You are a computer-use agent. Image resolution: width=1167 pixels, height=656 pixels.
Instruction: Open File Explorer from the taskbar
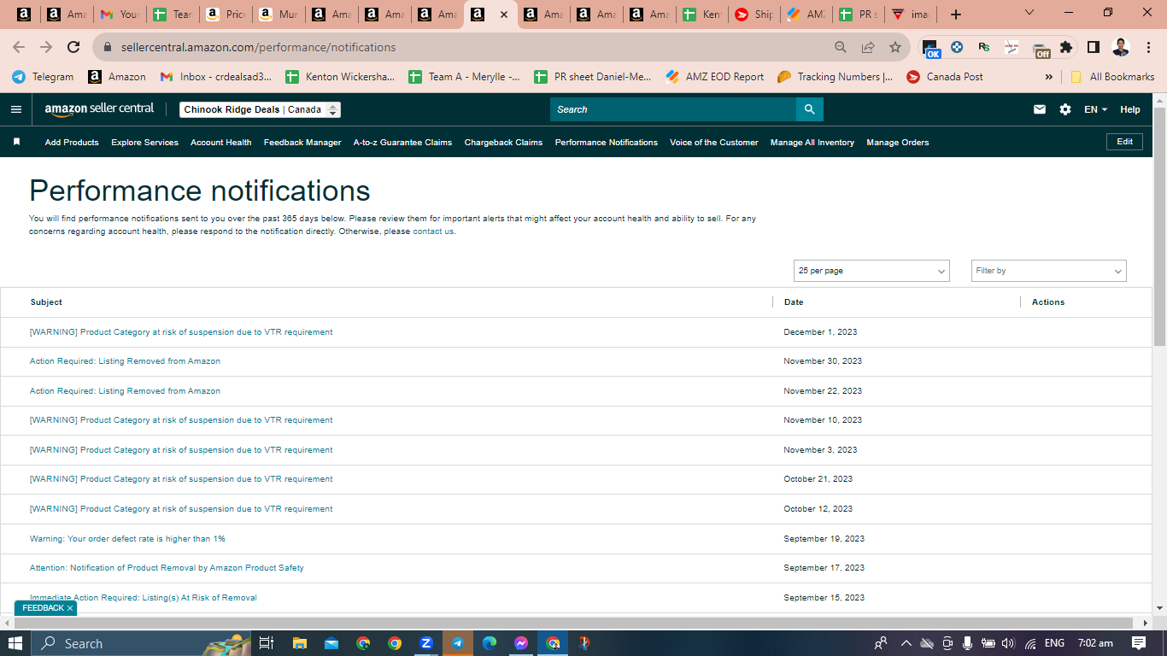coord(300,643)
